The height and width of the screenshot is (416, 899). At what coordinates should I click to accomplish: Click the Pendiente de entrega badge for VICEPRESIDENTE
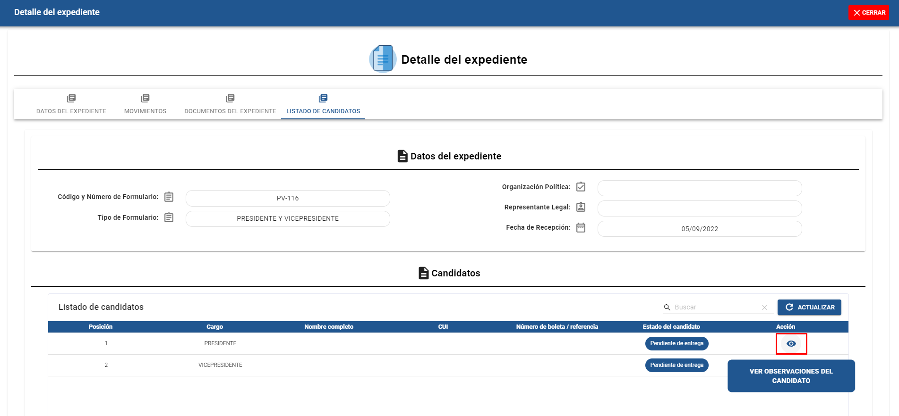676,365
